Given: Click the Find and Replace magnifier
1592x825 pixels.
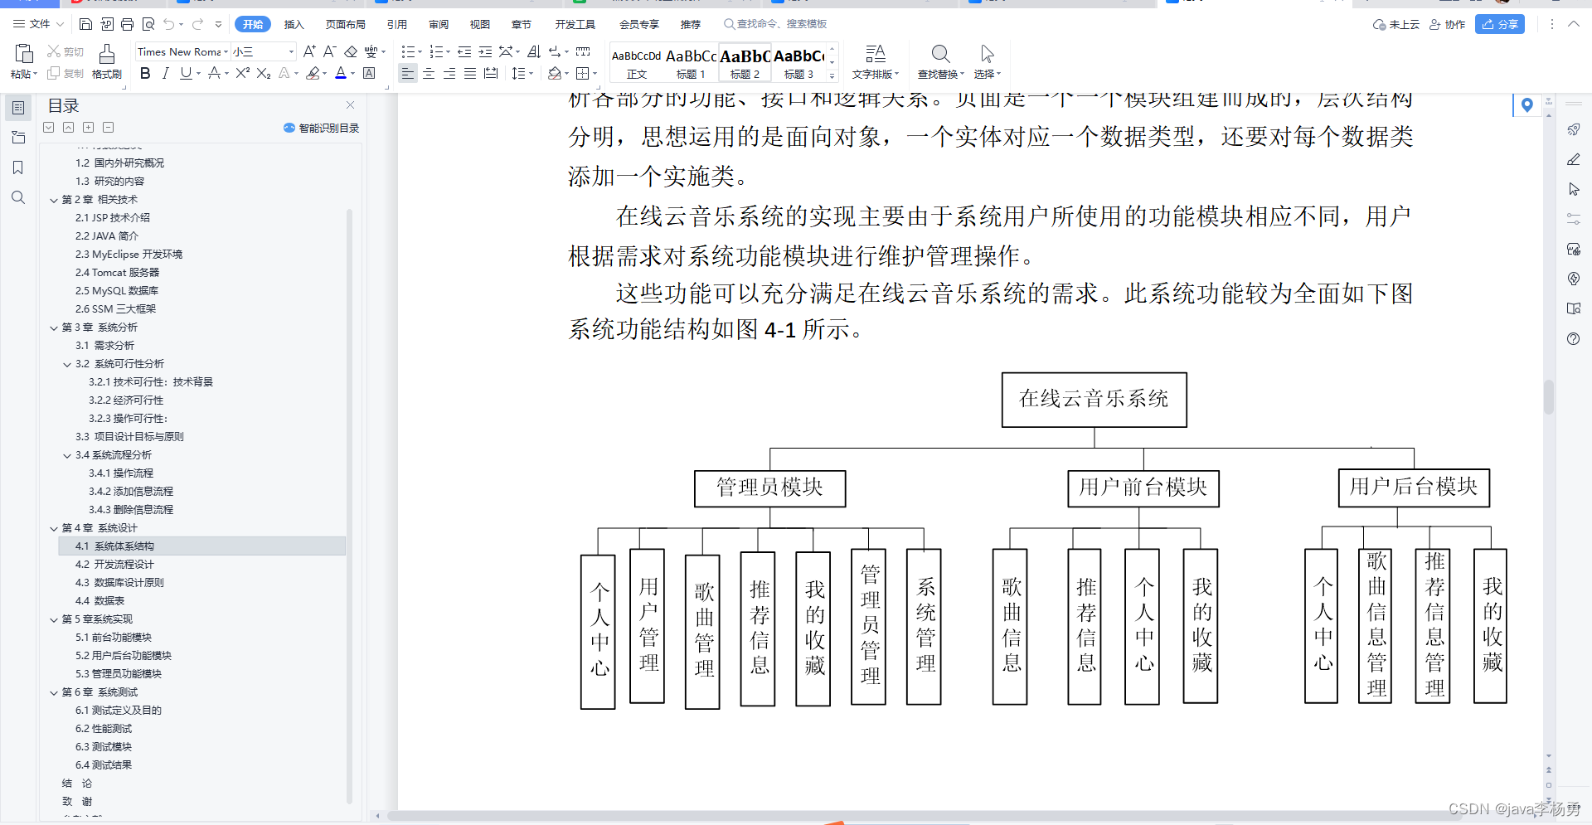Looking at the screenshot, I should 940,54.
